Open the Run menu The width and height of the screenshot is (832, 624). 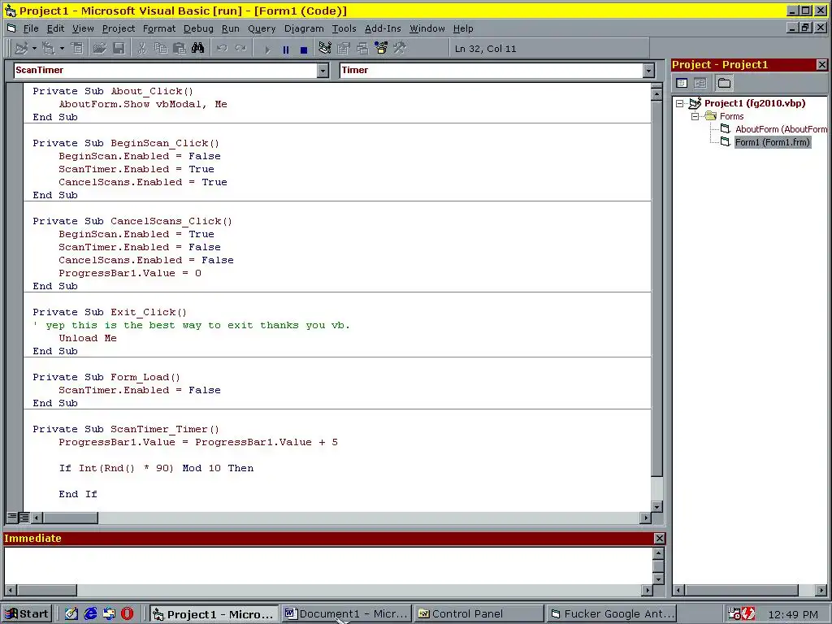pos(230,28)
